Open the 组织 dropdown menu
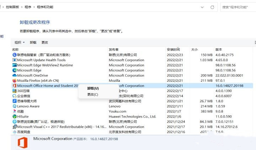256x150 pixels. pyautogui.click(x=20, y=42)
